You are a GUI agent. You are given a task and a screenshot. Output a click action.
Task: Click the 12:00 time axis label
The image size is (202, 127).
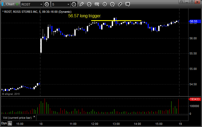[94, 124]
